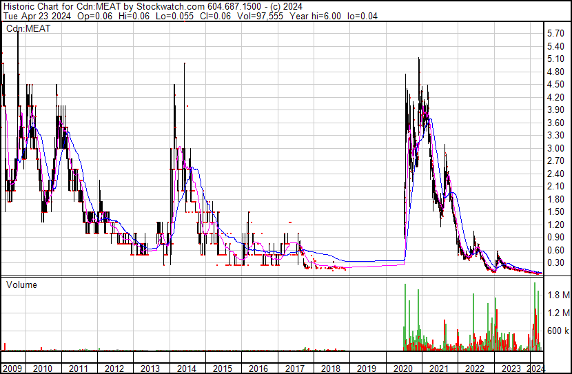
Task: Click the 'Vol=97,555' volume value
Action: (x=260, y=16)
